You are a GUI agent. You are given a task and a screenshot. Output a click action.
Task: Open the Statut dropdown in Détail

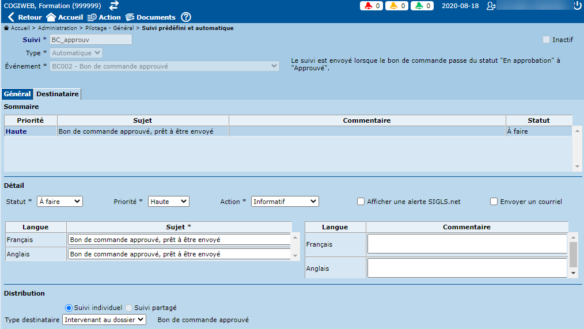pos(60,202)
